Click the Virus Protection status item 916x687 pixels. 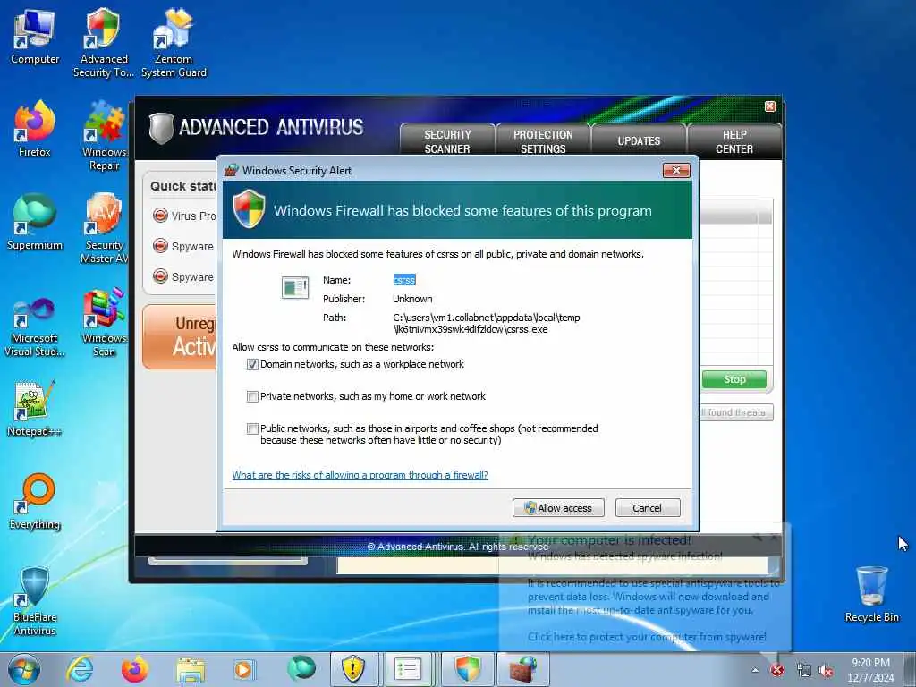pyautogui.click(x=184, y=216)
